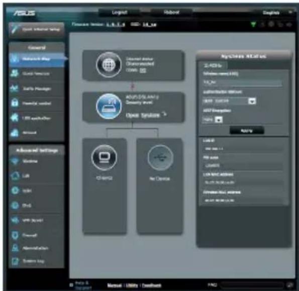Click the green connection status icon
Viewport: 299px width, 291px height.
[x=253, y=25]
